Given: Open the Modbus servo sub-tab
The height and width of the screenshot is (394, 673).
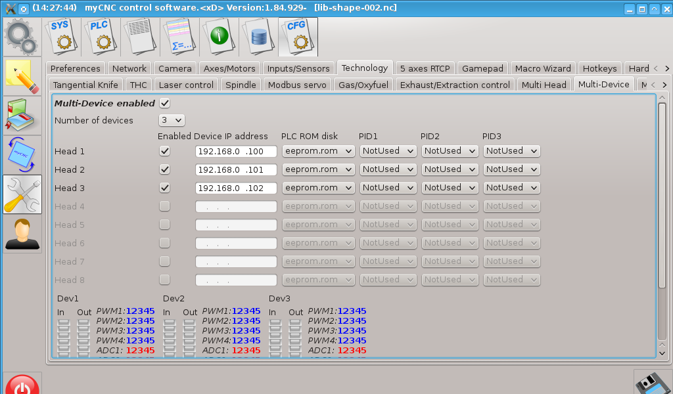Looking at the screenshot, I should tap(297, 85).
